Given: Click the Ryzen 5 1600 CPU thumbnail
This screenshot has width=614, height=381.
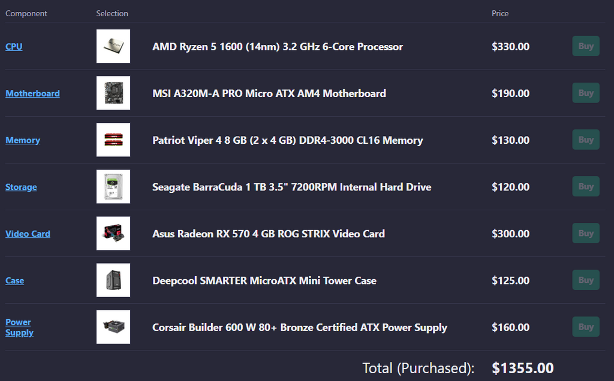Looking at the screenshot, I should pos(113,46).
